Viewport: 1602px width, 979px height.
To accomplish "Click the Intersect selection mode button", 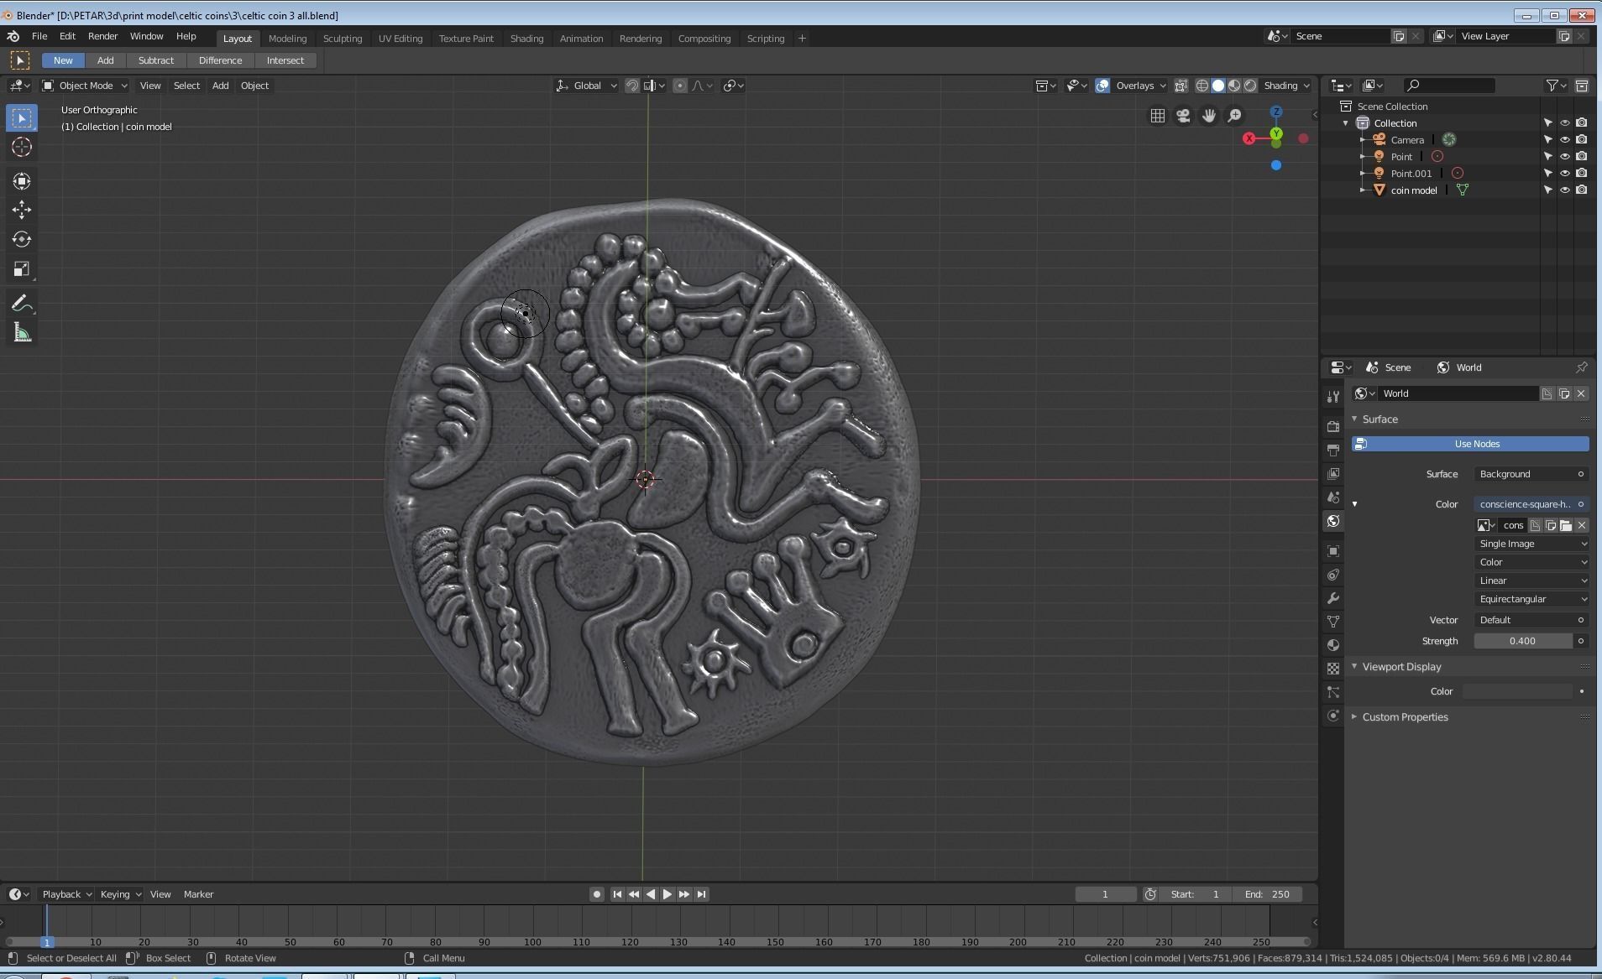I will pyautogui.click(x=285, y=60).
